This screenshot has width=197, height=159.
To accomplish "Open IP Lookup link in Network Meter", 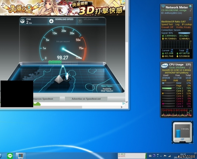I will click(187, 25).
